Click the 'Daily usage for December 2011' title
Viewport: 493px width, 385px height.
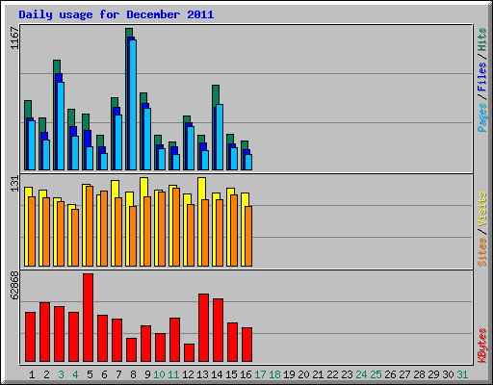[x=117, y=14]
